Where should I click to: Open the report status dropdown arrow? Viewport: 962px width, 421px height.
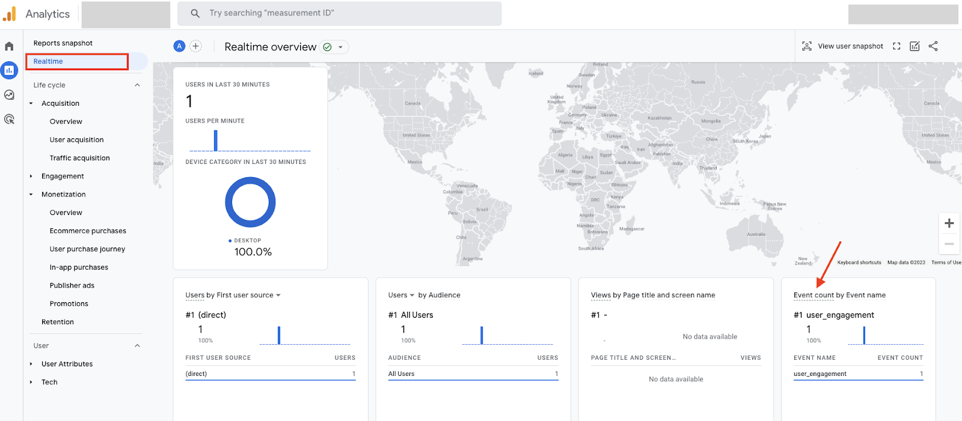tap(340, 47)
